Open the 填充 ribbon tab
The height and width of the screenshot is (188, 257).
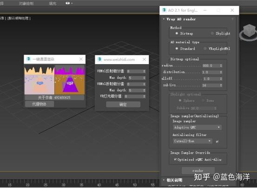point(53,3)
